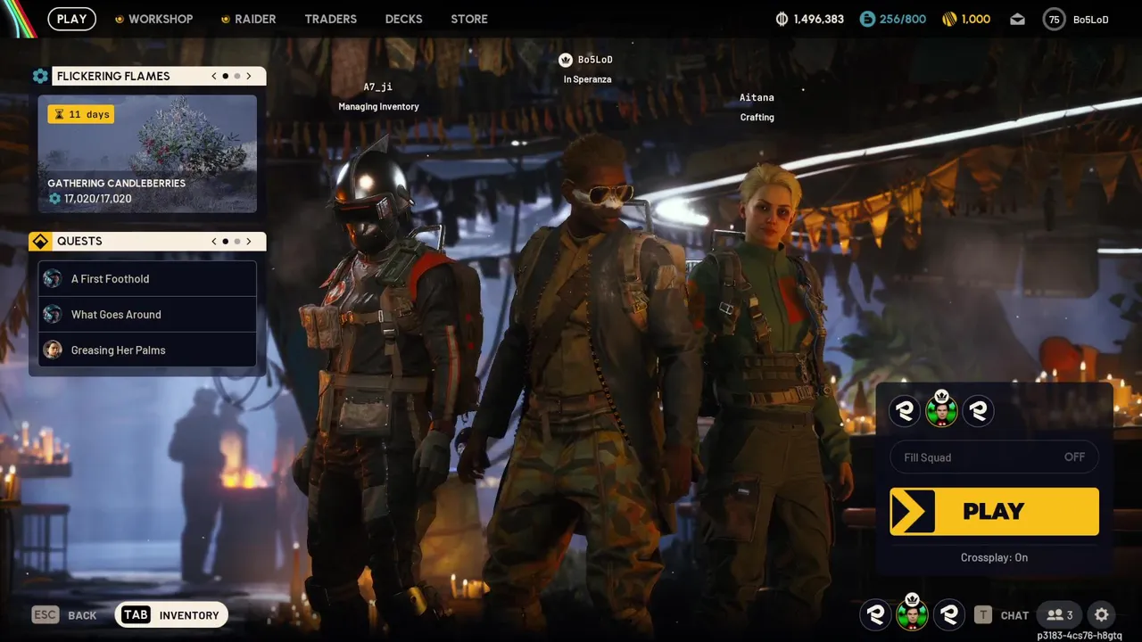Open the squad members count button

pyautogui.click(x=1060, y=614)
